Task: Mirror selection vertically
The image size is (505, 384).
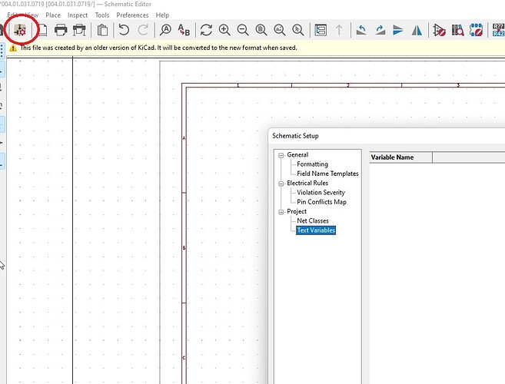Action: point(398,30)
